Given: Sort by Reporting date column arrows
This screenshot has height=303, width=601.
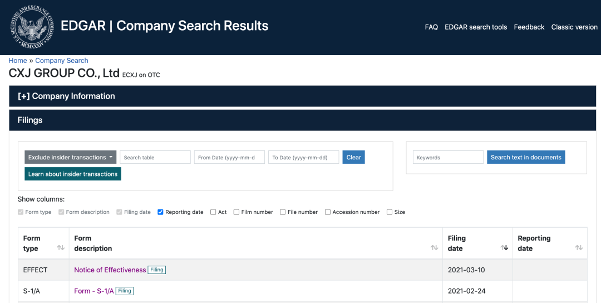Looking at the screenshot, I should click(x=579, y=248).
